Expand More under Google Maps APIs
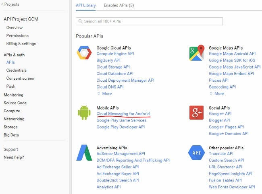This screenshot has height=194, width=262. (x=217, y=94)
